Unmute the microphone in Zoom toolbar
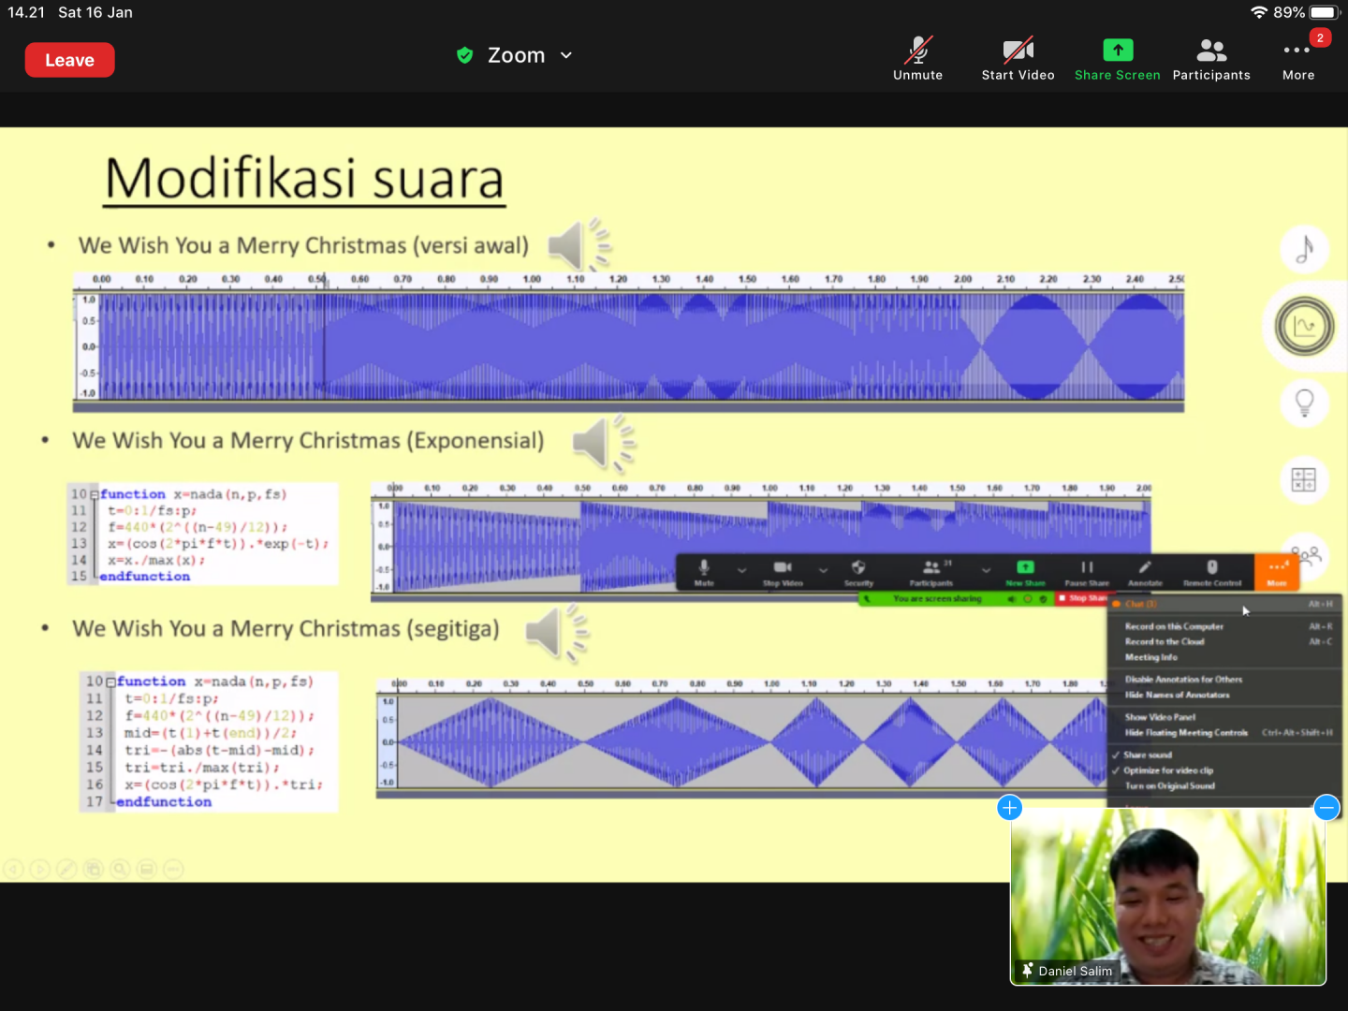This screenshot has width=1348, height=1011. (917, 59)
